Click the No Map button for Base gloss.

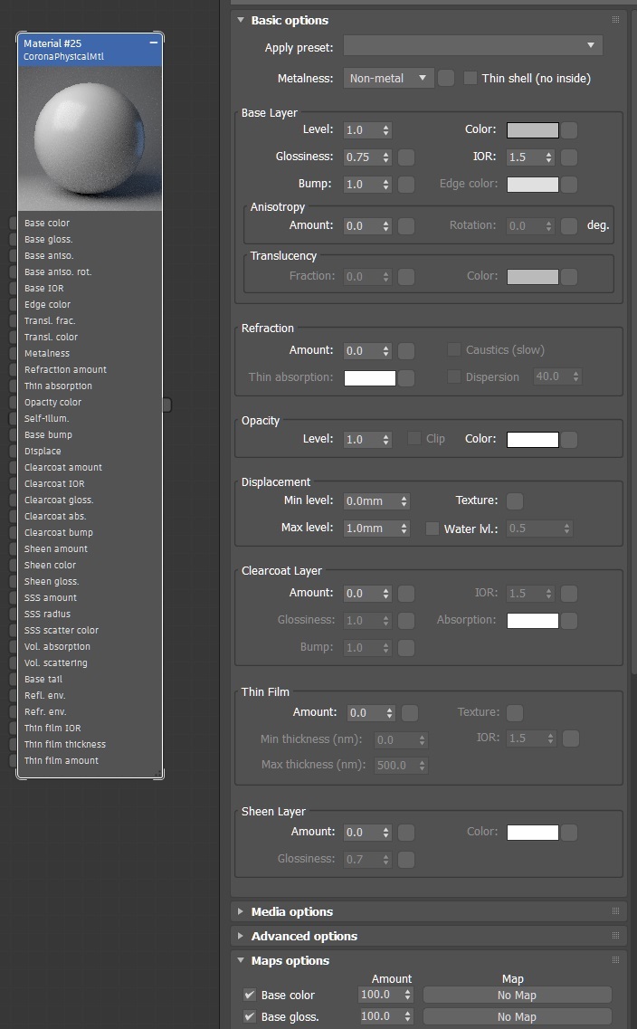517,1017
